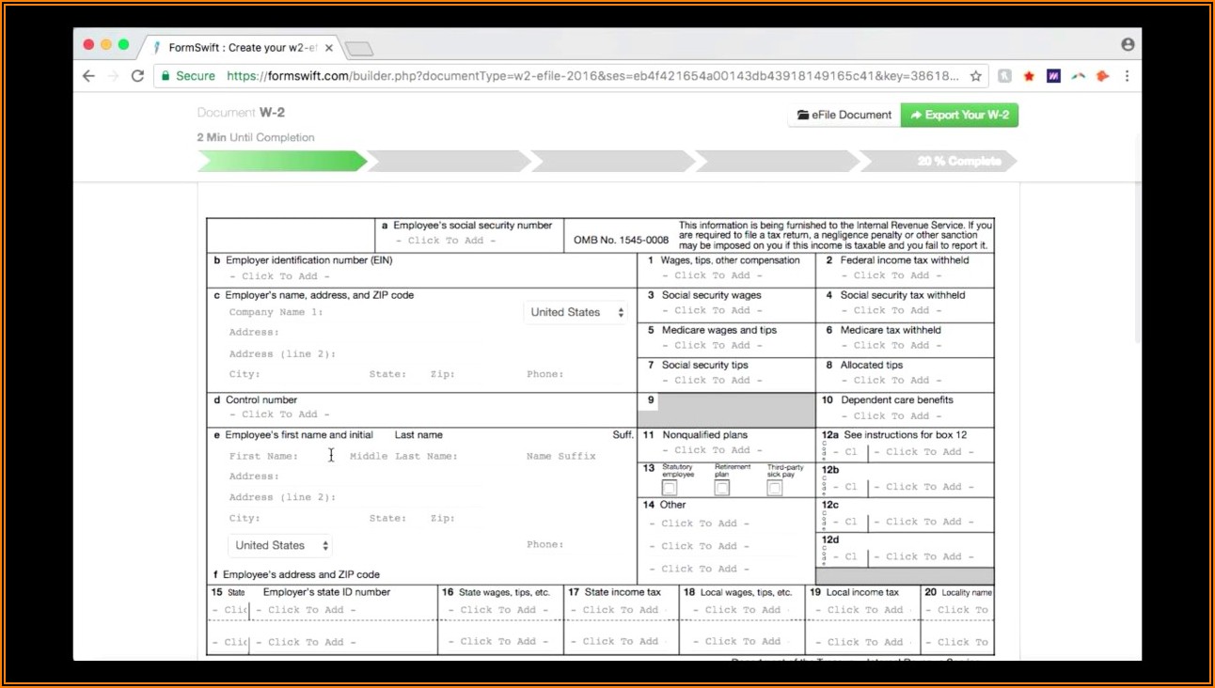Screen dimensions: 1215x688
Task: Click the Social security tips field
Action: click(713, 380)
